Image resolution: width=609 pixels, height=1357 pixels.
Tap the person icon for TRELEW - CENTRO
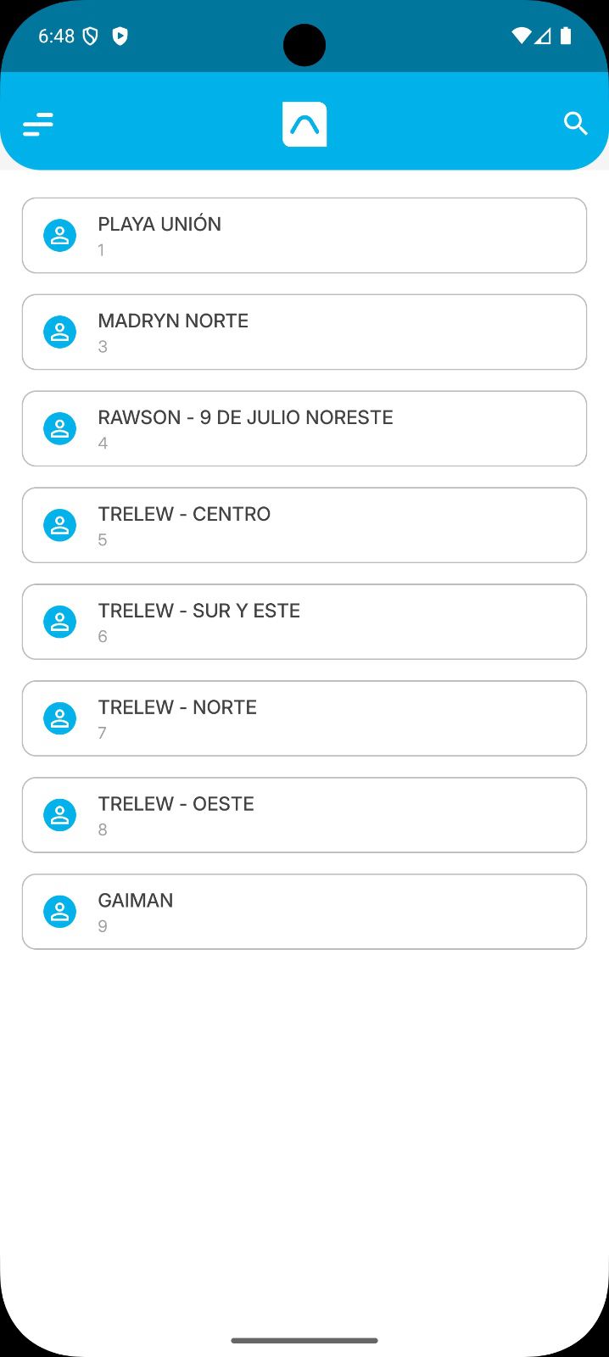click(60, 526)
